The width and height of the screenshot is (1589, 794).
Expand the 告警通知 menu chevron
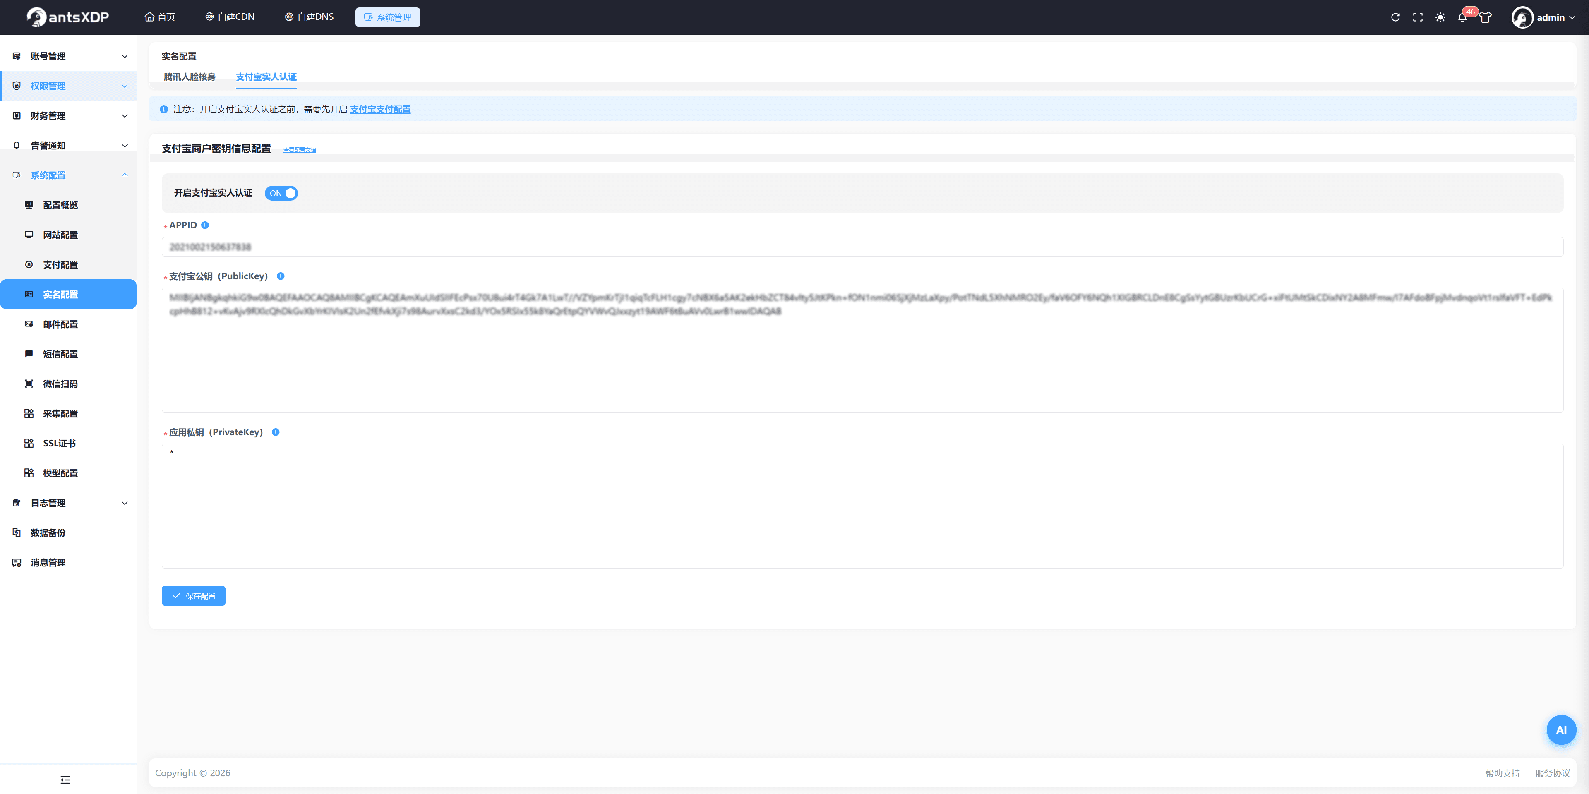[x=125, y=146]
